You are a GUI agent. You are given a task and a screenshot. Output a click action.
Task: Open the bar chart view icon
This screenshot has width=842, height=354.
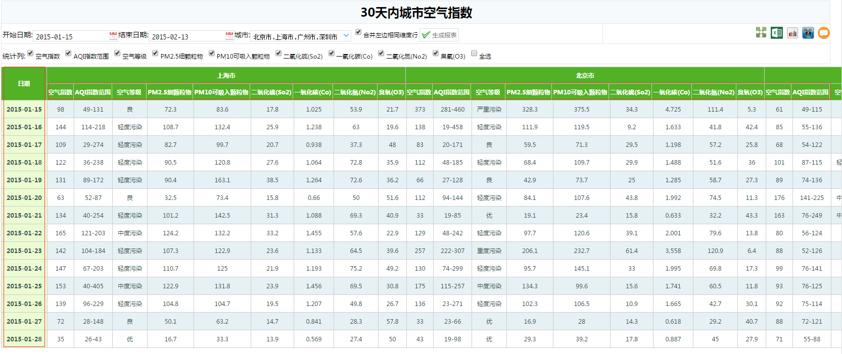tap(792, 33)
